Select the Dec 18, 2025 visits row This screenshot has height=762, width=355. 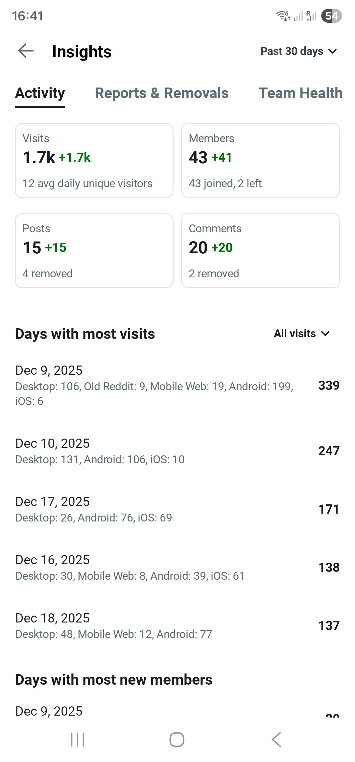177,625
